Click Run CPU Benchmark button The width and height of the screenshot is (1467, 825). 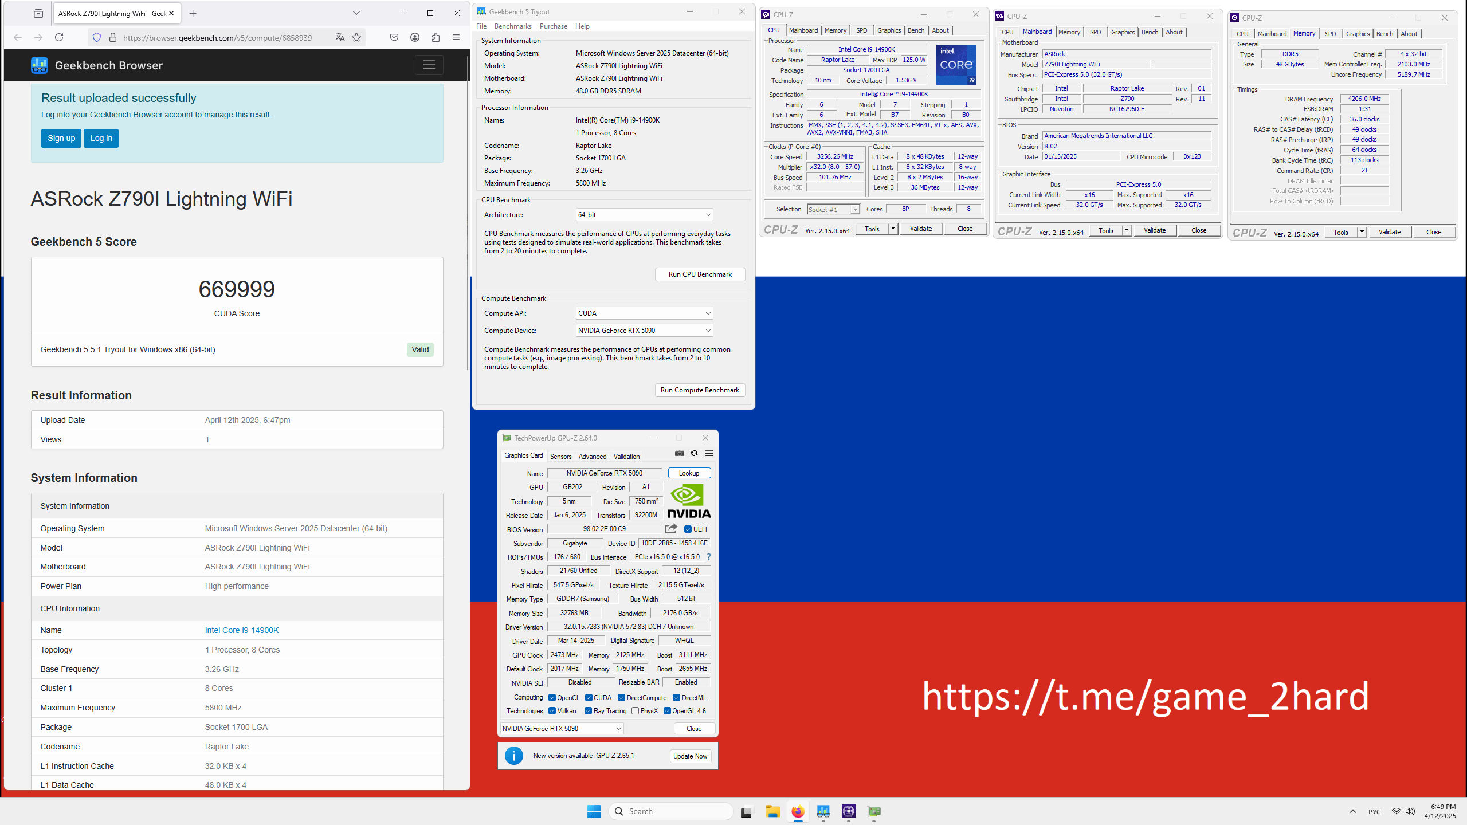pos(700,274)
